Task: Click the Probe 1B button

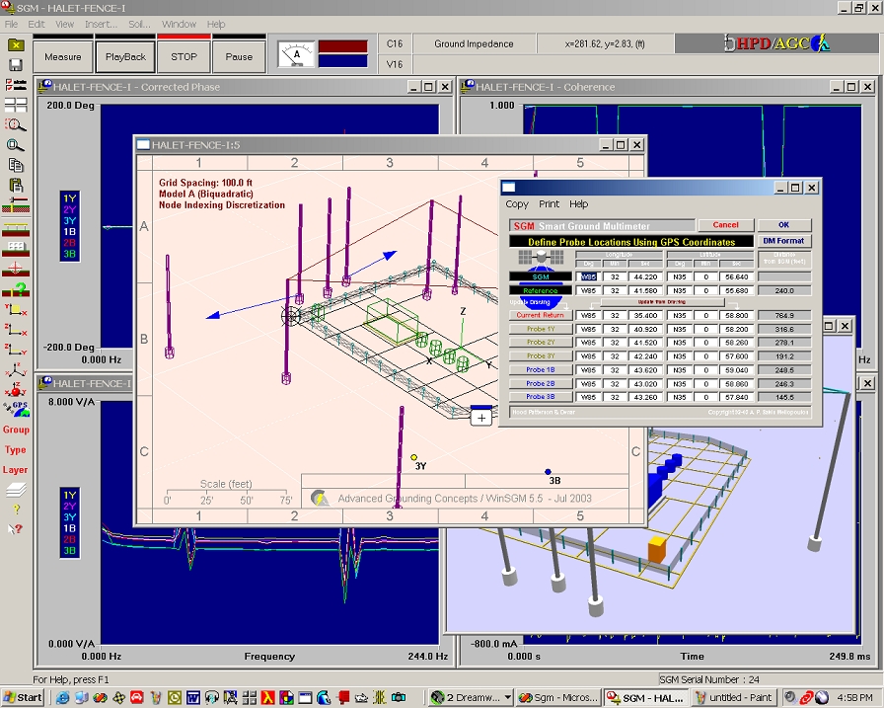Action: 540,370
